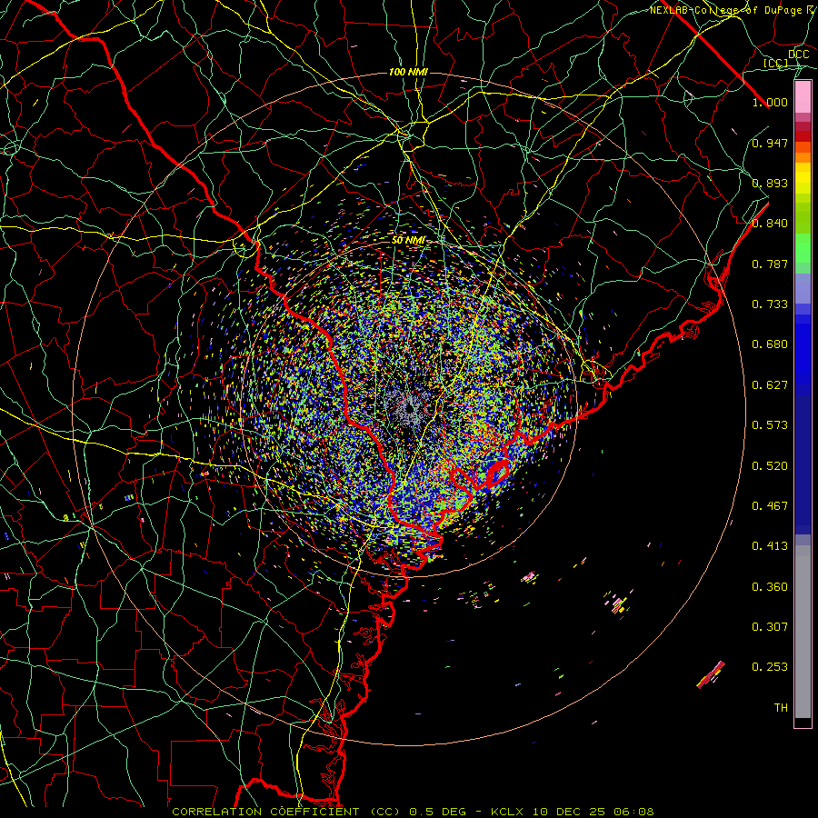Click the 0.413 scale value

coord(770,546)
